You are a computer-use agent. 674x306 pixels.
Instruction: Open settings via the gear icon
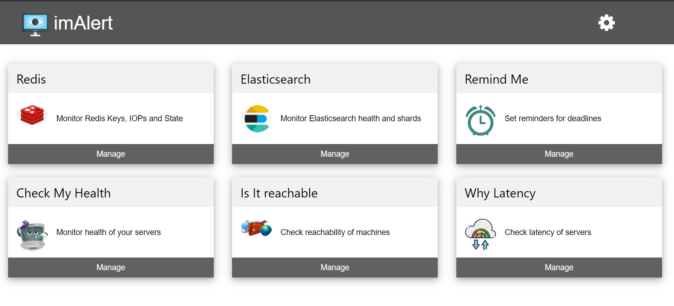pyautogui.click(x=606, y=23)
